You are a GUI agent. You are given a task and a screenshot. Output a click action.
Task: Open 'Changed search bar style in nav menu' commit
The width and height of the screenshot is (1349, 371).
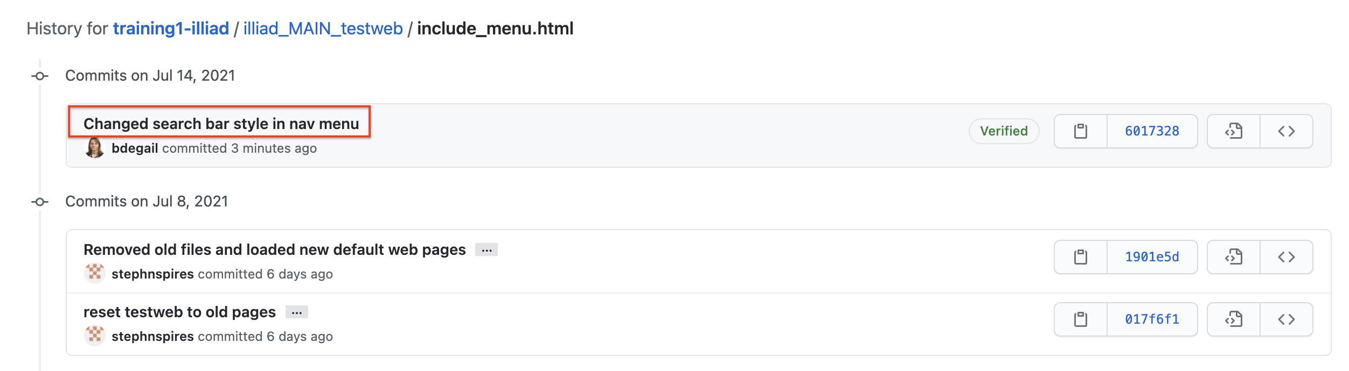tap(221, 124)
